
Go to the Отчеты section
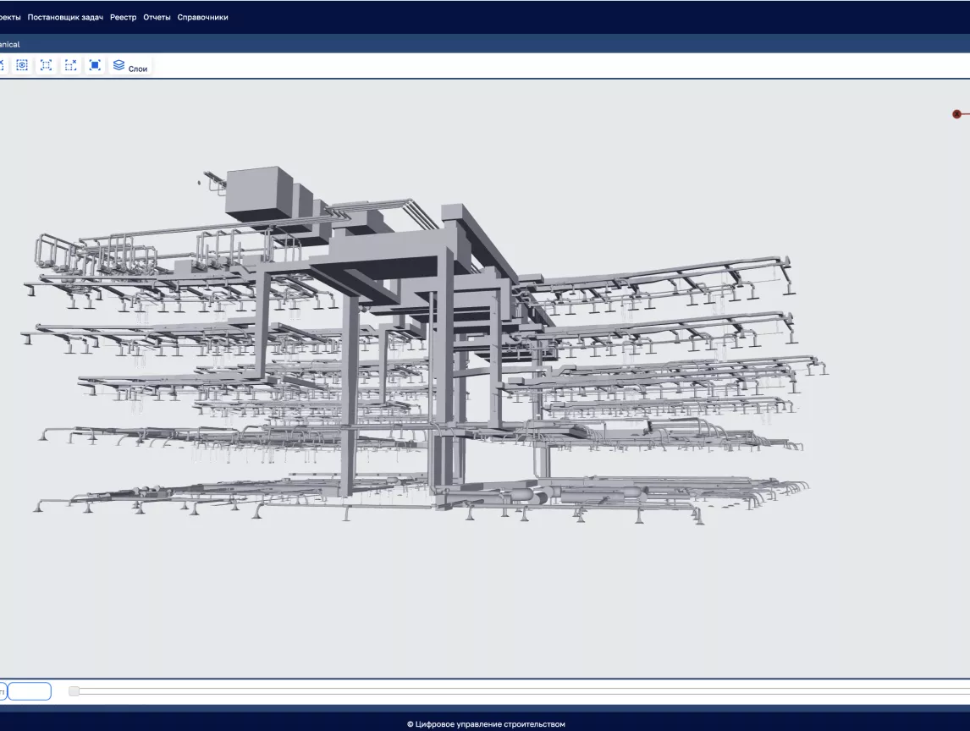point(157,17)
